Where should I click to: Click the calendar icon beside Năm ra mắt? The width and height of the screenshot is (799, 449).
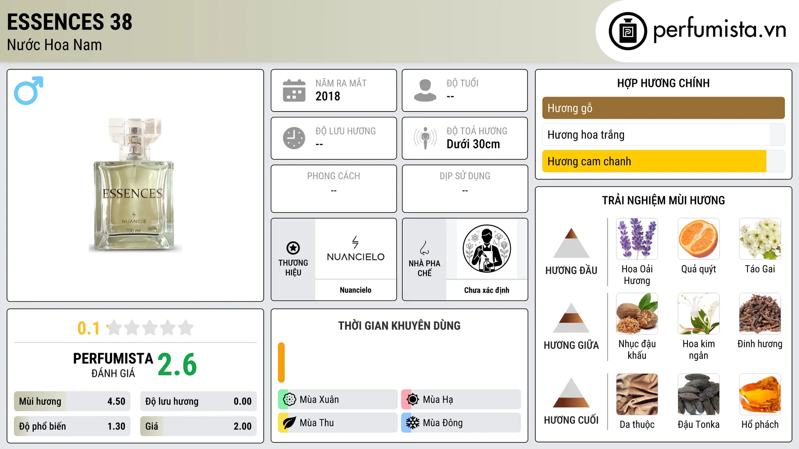pyautogui.click(x=294, y=90)
